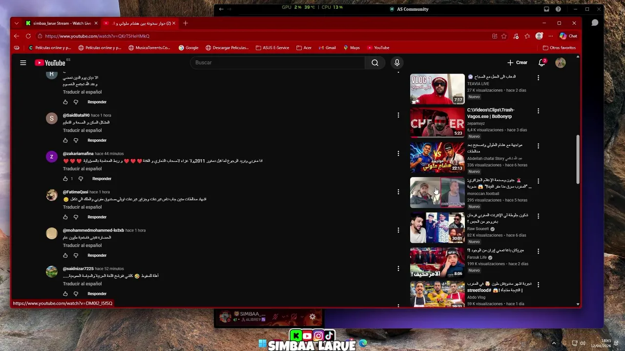
Task: Translate @mohammedmohammed-lo3xb's comment to Spanish
Action: [82, 245]
